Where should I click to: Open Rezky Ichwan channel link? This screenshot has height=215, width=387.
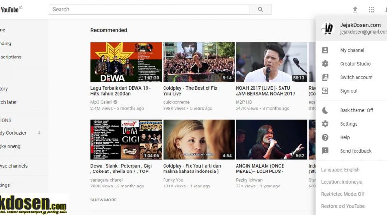(249, 180)
